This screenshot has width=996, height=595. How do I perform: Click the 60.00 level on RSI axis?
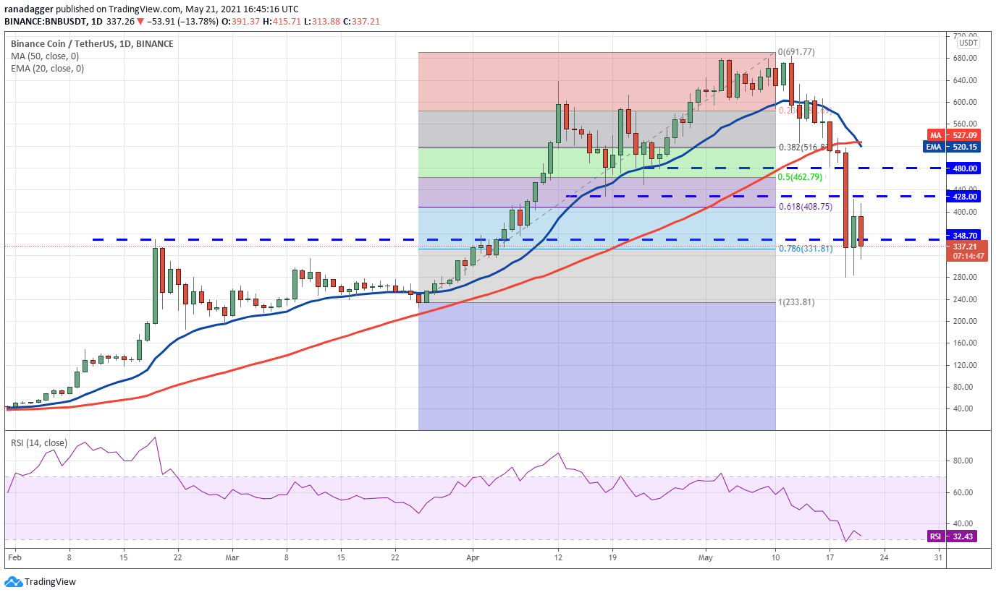point(963,492)
